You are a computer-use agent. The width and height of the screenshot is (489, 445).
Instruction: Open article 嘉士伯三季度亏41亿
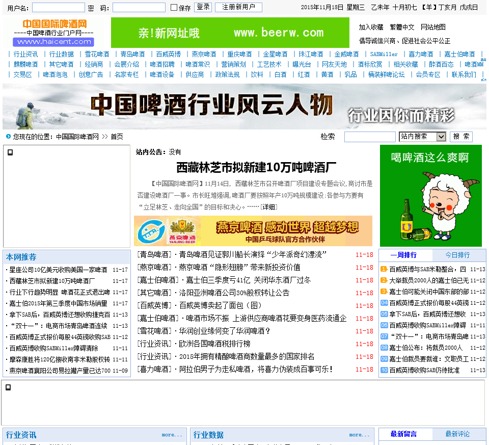[x=248, y=280]
